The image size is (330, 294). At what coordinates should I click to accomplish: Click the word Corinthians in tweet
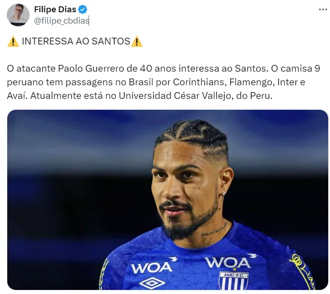coord(200,82)
